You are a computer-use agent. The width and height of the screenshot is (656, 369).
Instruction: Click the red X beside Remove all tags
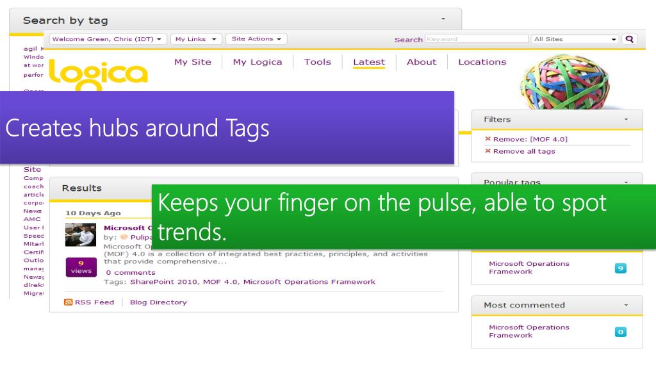(x=488, y=151)
